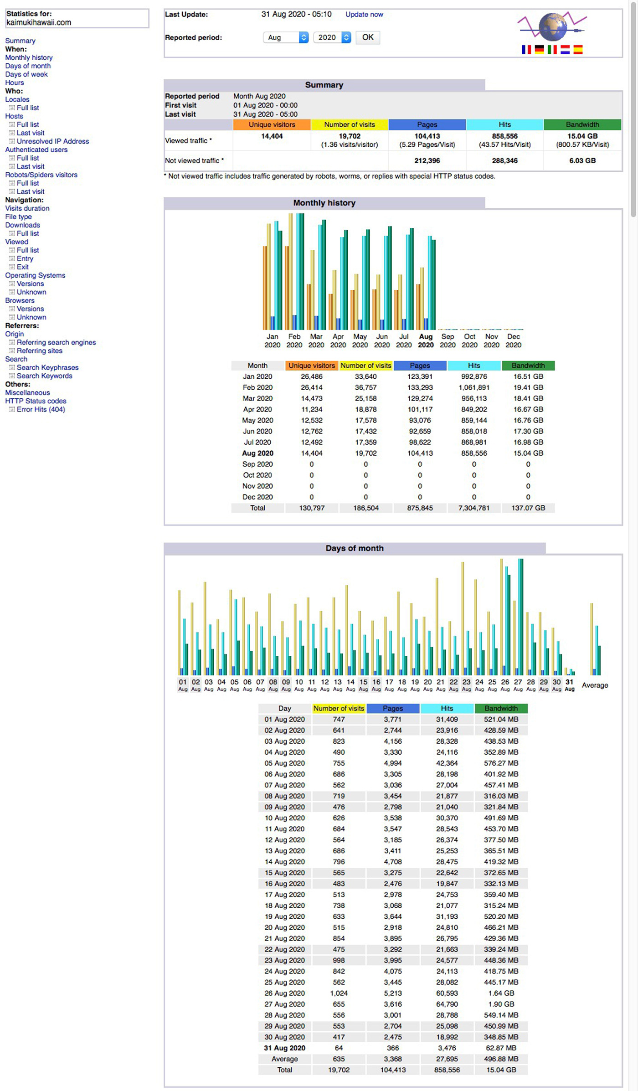Open Robots/Spiders visitors link
638x1091 pixels.
(x=41, y=175)
